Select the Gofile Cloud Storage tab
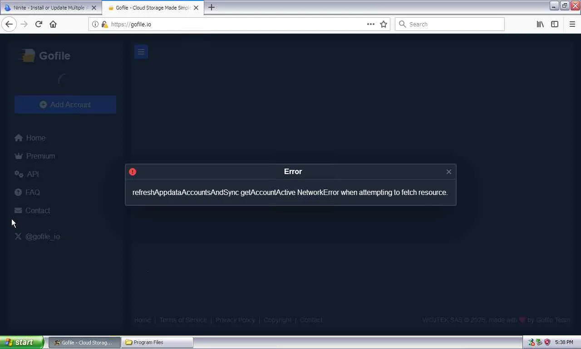The height and width of the screenshot is (349, 581). pos(153,8)
